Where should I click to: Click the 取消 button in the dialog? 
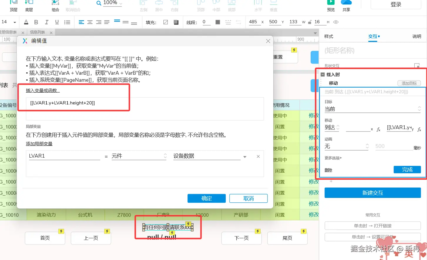(249, 199)
